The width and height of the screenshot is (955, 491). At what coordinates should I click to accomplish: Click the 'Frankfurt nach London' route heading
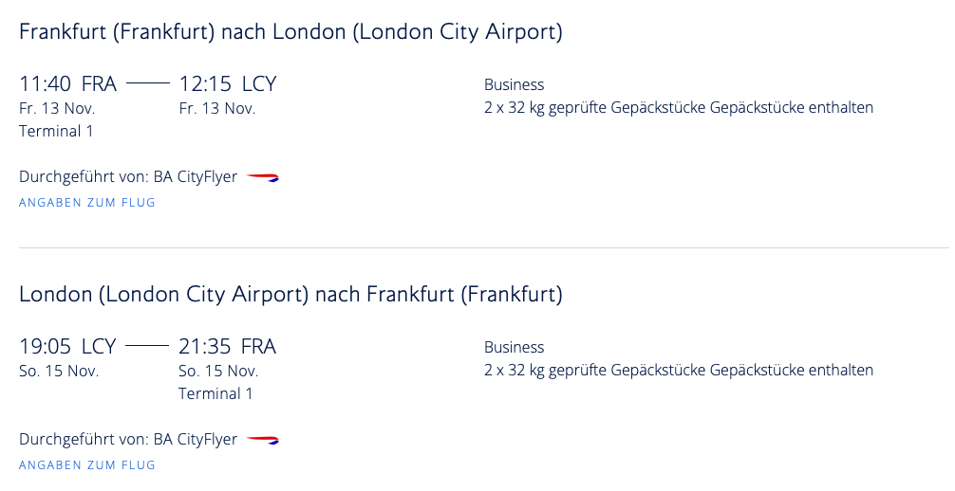290,32
